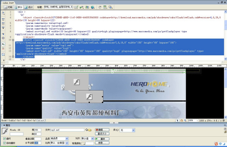Click the point-to-file target icon

pyautogui.click(x=87, y=130)
